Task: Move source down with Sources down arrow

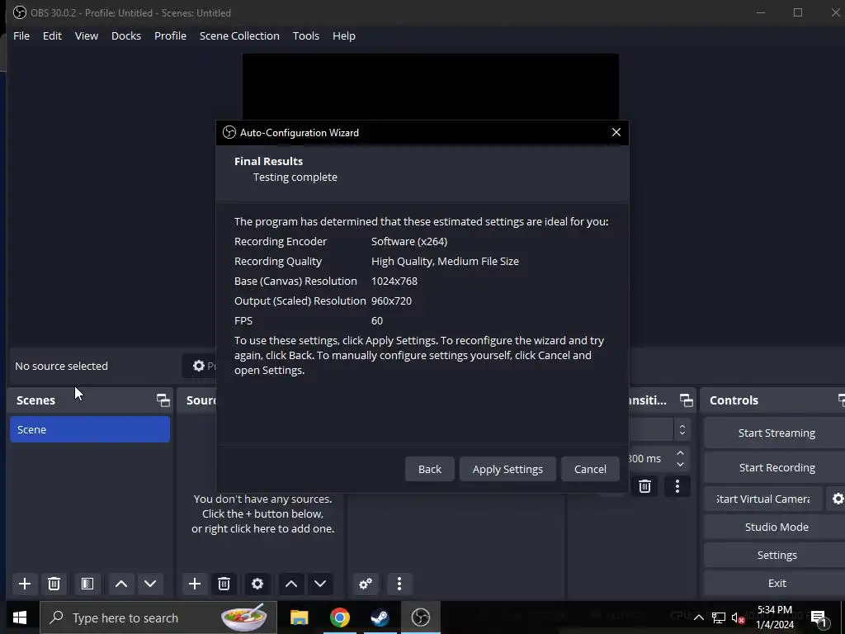Action: [x=320, y=584]
